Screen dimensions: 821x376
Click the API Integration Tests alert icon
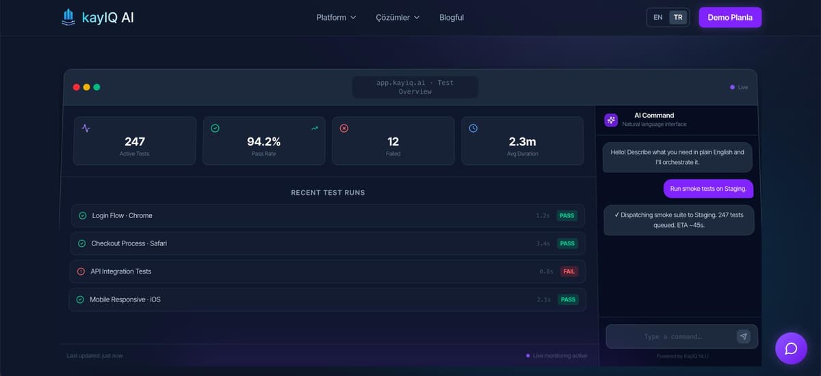point(81,271)
